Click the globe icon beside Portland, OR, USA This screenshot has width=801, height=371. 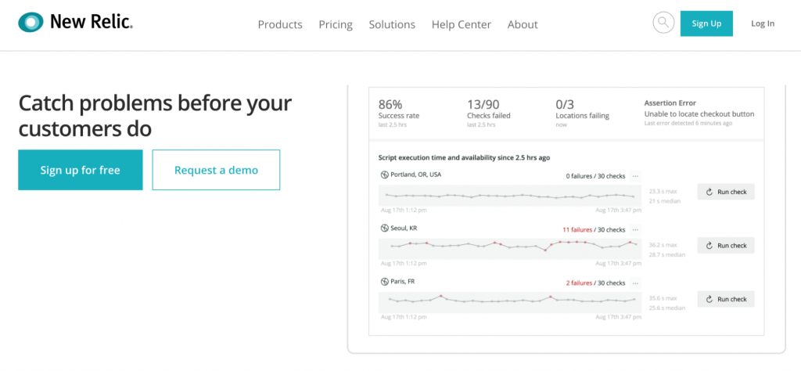[384, 175]
